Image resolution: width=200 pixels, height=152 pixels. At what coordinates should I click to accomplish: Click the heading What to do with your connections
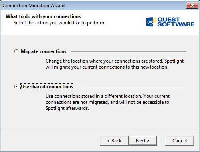tap(43, 16)
